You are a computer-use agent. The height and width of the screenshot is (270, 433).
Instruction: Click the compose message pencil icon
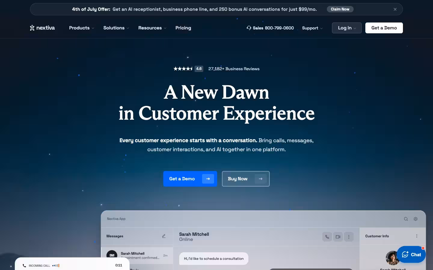tap(164, 236)
